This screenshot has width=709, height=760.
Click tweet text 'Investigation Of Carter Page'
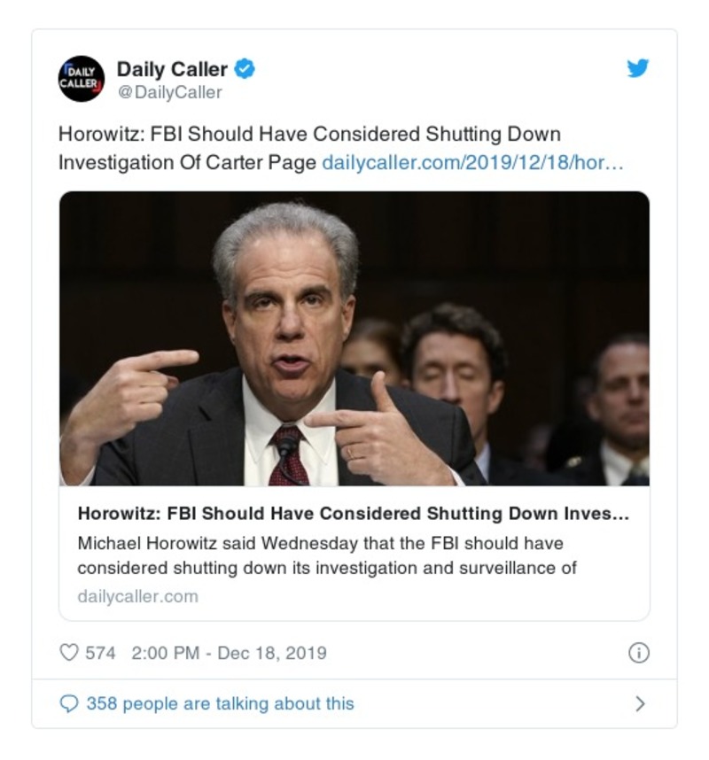tap(186, 163)
